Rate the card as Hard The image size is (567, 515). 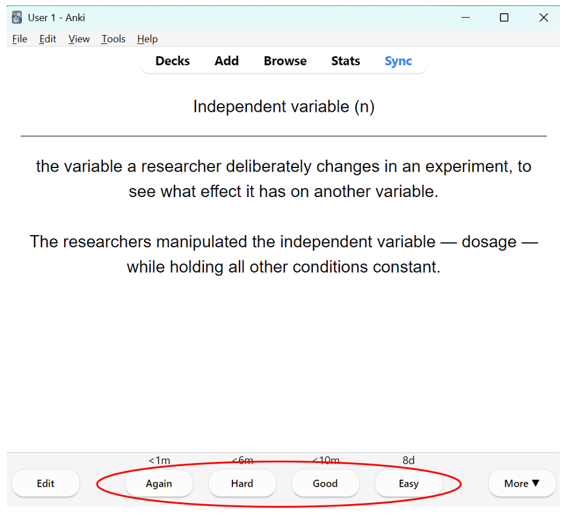pyautogui.click(x=242, y=483)
